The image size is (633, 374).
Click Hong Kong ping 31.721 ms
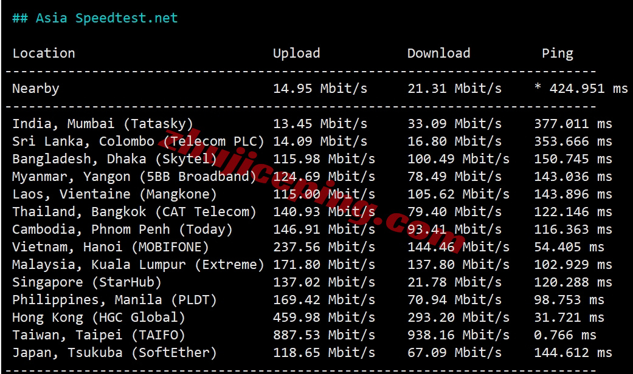click(569, 318)
